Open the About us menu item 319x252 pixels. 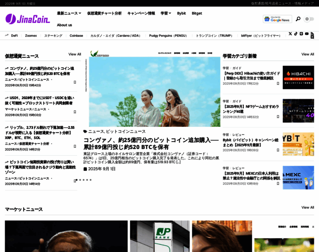point(65,25)
